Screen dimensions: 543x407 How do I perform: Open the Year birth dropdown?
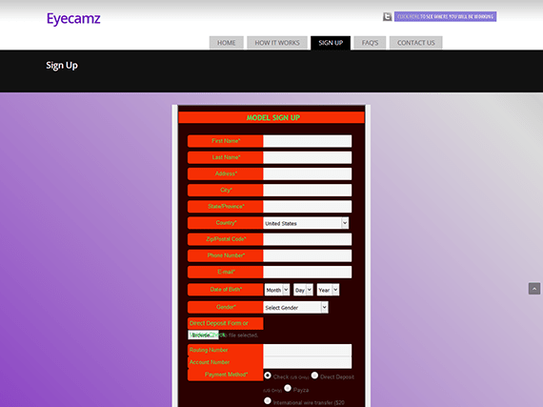[x=328, y=290]
